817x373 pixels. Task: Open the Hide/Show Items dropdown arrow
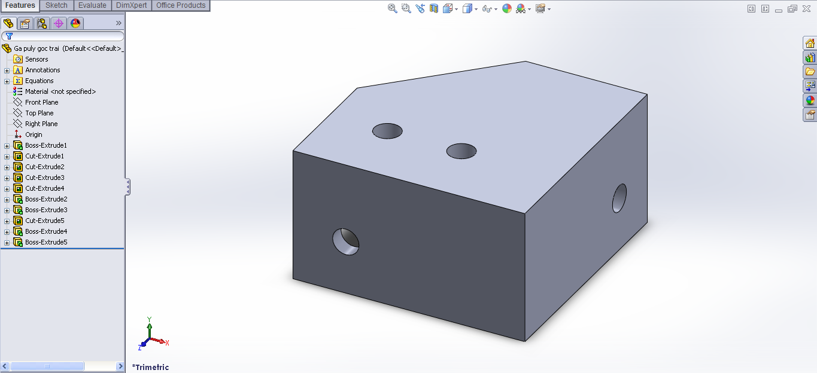pyautogui.click(x=496, y=9)
